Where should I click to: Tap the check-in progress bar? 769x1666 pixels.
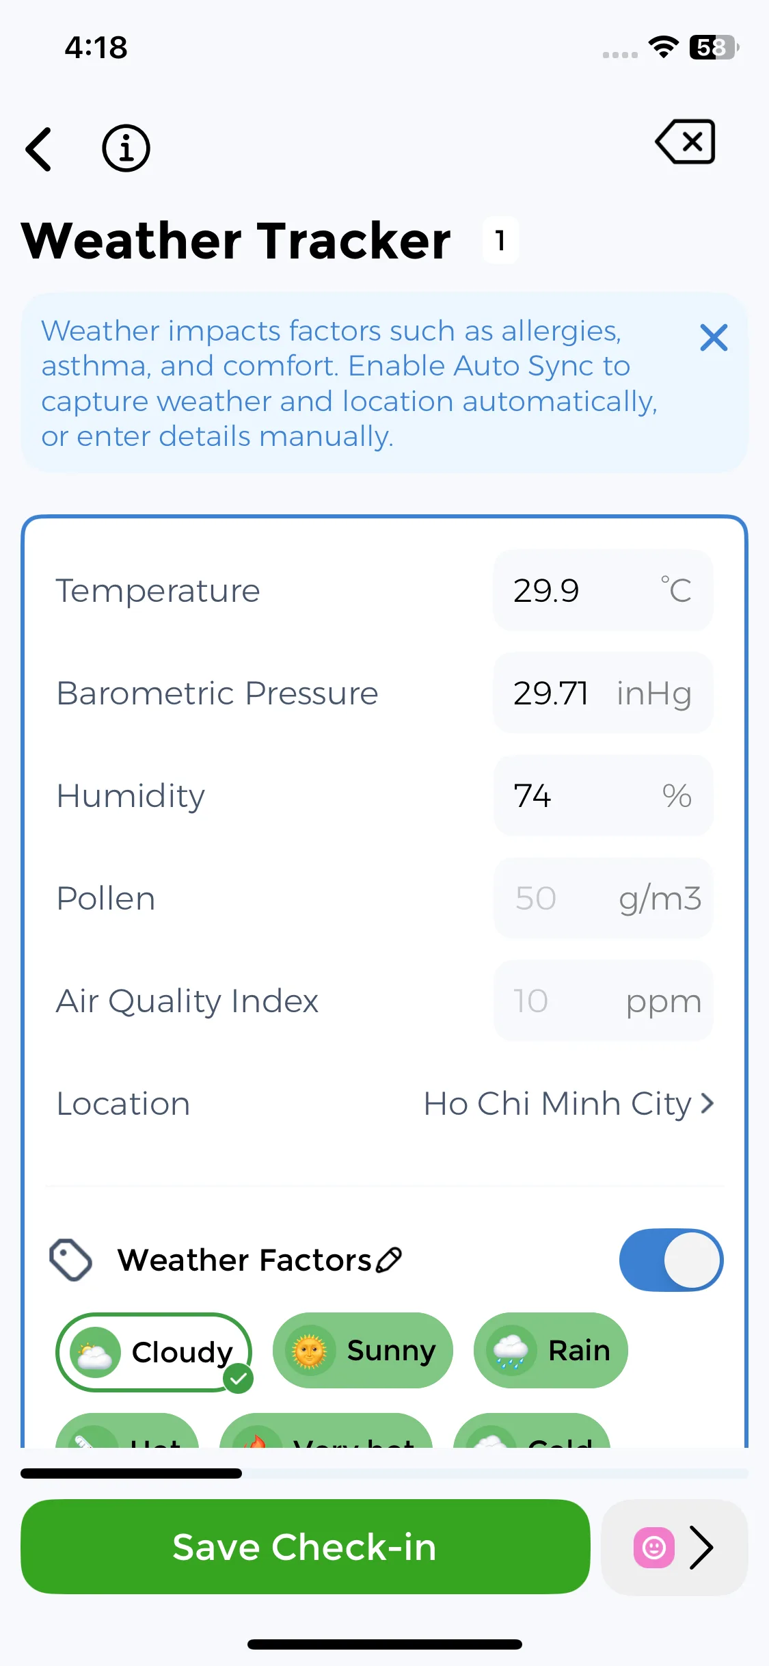[x=384, y=1473]
